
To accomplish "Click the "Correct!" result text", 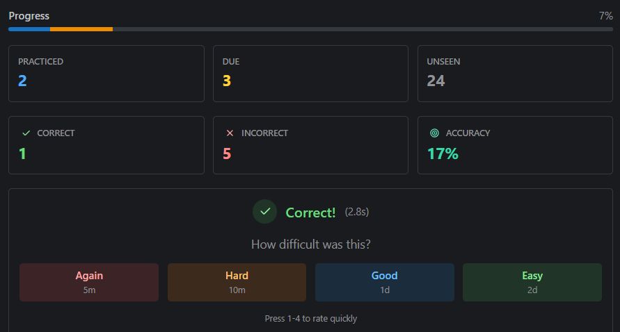I will tap(310, 213).
